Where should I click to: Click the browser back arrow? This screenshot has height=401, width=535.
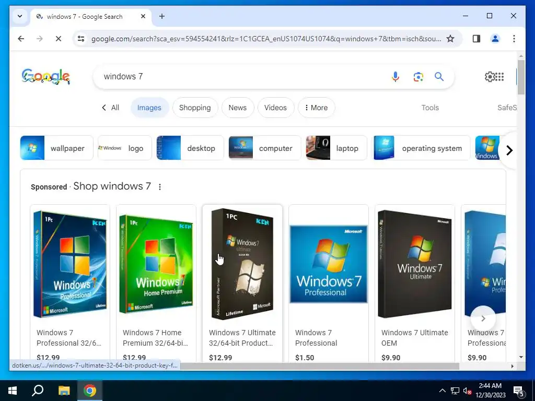pyautogui.click(x=21, y=39)
